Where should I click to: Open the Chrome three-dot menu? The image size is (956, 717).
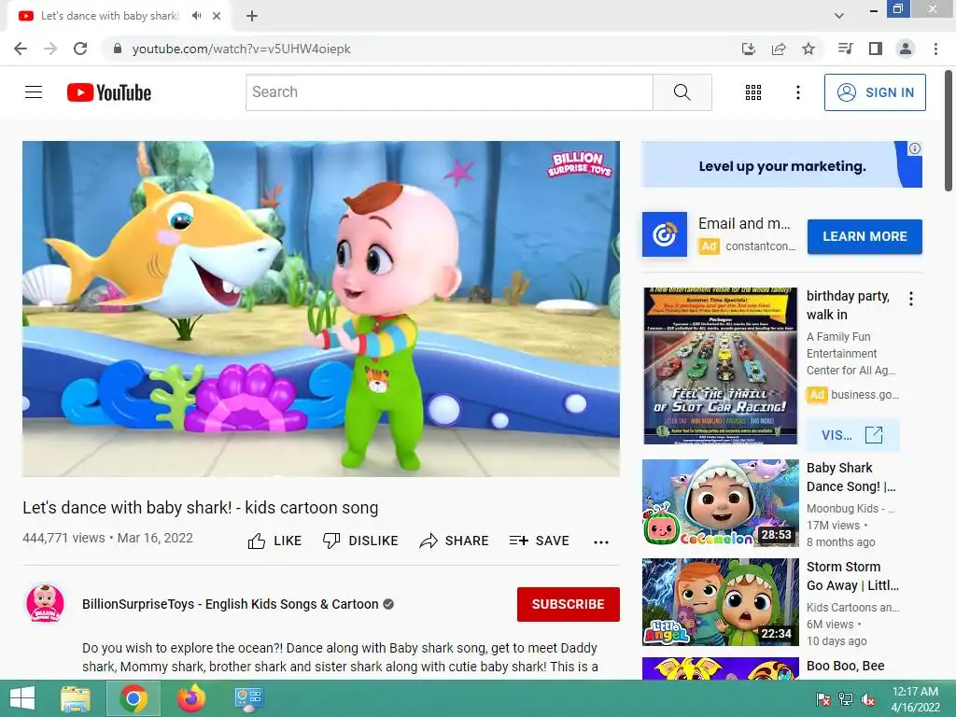tap(935, 49)
